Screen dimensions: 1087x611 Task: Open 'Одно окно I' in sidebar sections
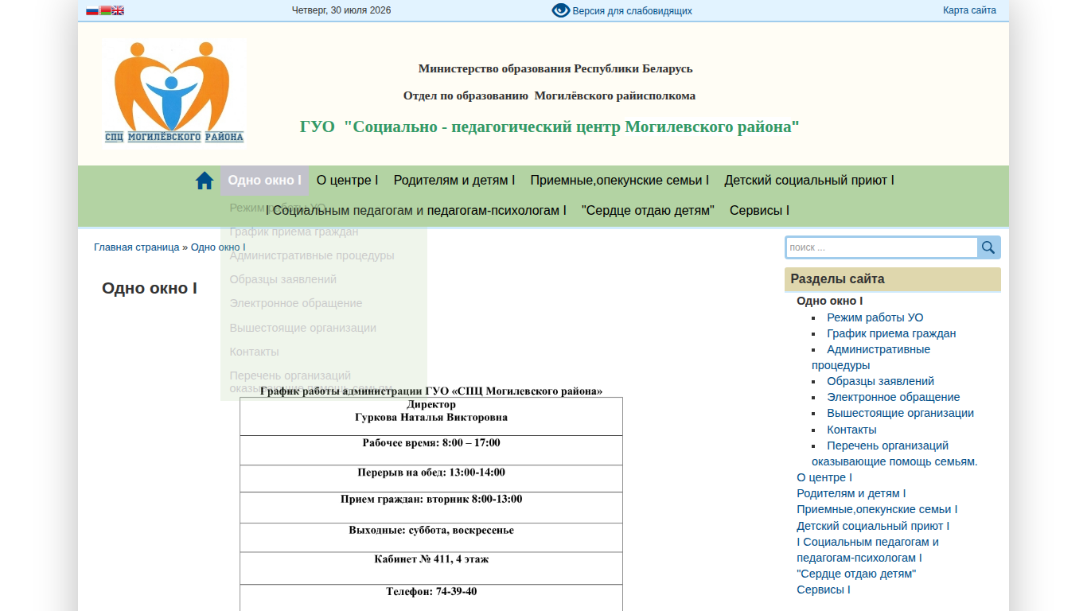click(x=830, y=301)
